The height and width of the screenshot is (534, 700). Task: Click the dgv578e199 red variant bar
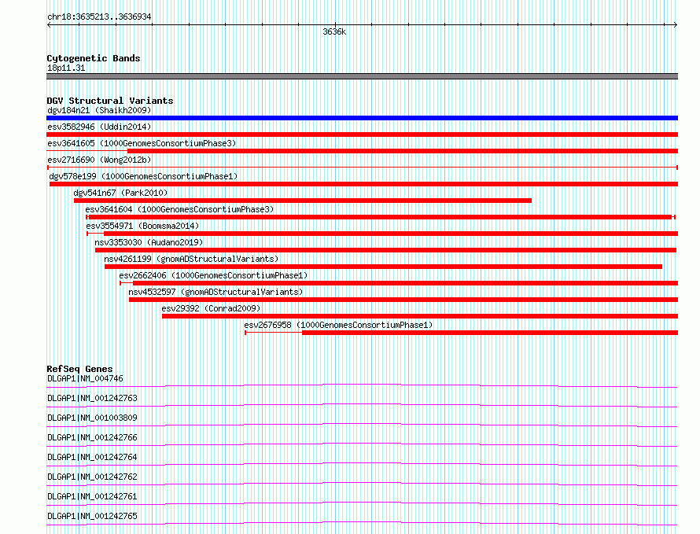(x=364, y=184)
